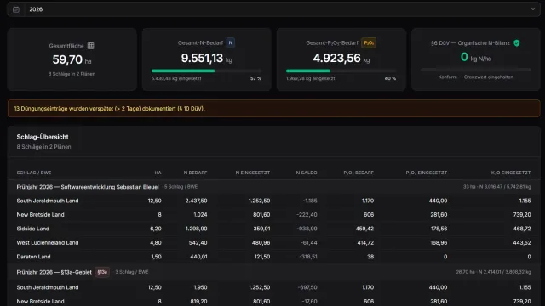Sort by the HA column header
Image resolution: width=545 pixels, height=306 pixels.
(x=158, y=173)
